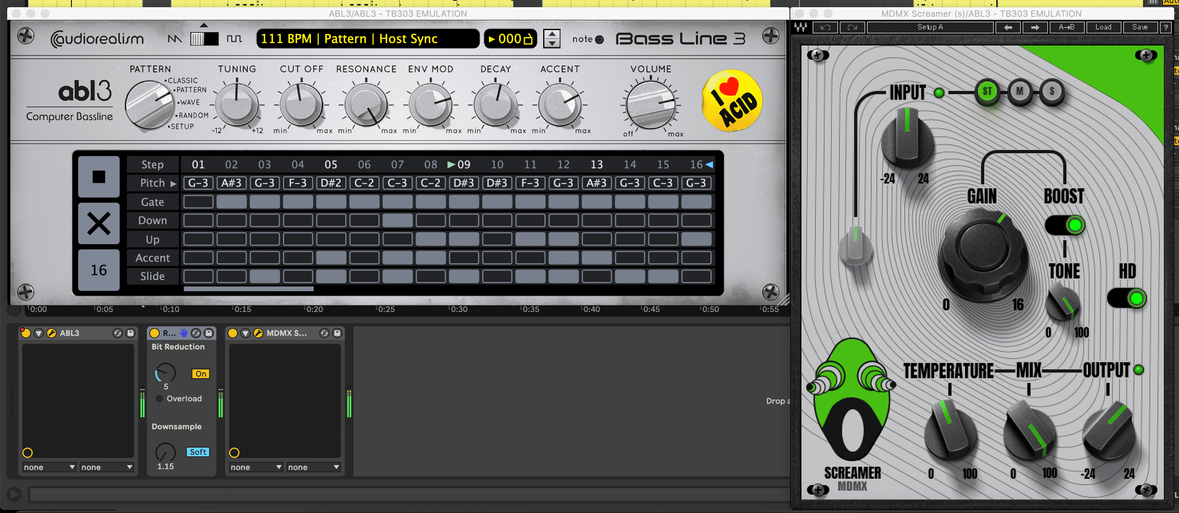Click pitch cell D#2 at step 05
This screenshot has width=1179, height=513.
pos(331,183)
